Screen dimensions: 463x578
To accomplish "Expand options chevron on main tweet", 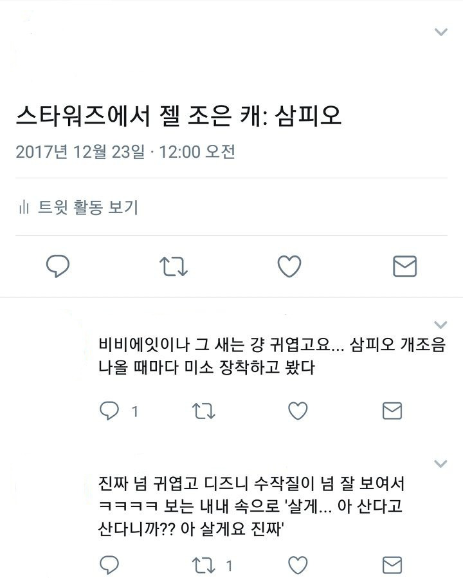I will click(x=441, y=32).
